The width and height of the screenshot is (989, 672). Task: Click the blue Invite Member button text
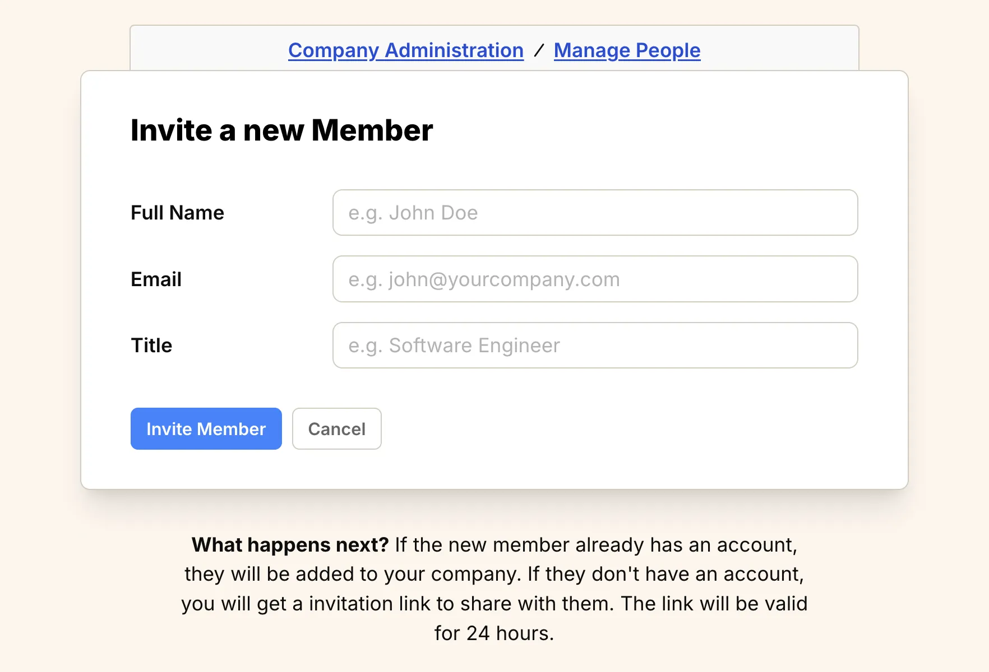pos(206,429)
